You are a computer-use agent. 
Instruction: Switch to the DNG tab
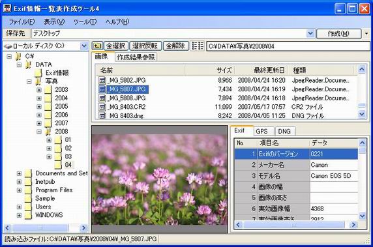click(x=284, y=131)
